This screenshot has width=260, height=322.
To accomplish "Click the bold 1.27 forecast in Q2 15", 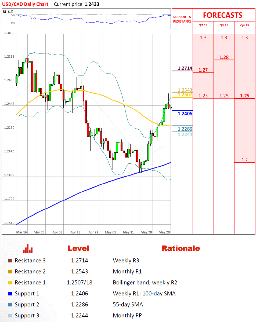I will click(203, 70).
